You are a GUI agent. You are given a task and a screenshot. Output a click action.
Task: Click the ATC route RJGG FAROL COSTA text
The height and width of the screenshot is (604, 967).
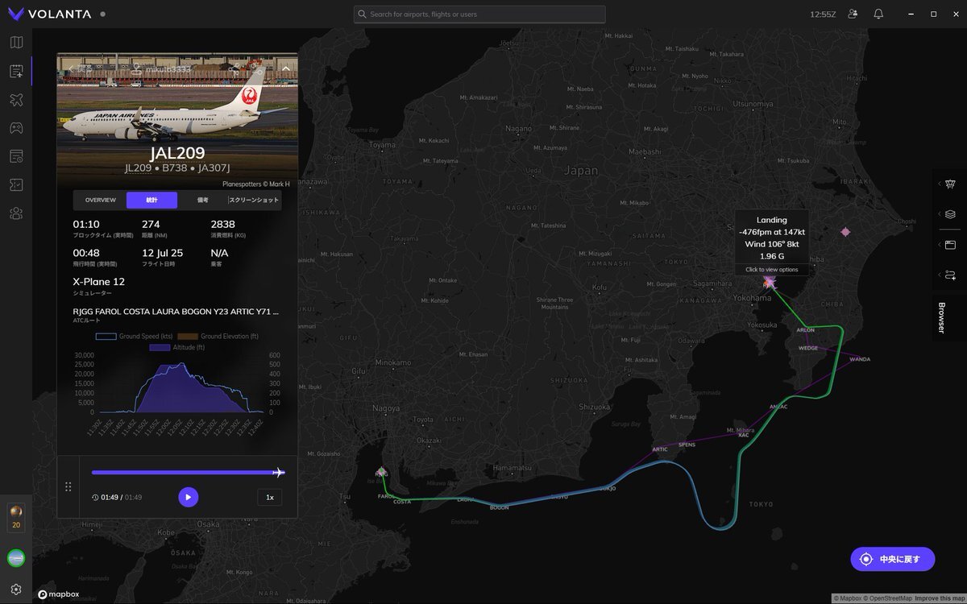(176, 311)
